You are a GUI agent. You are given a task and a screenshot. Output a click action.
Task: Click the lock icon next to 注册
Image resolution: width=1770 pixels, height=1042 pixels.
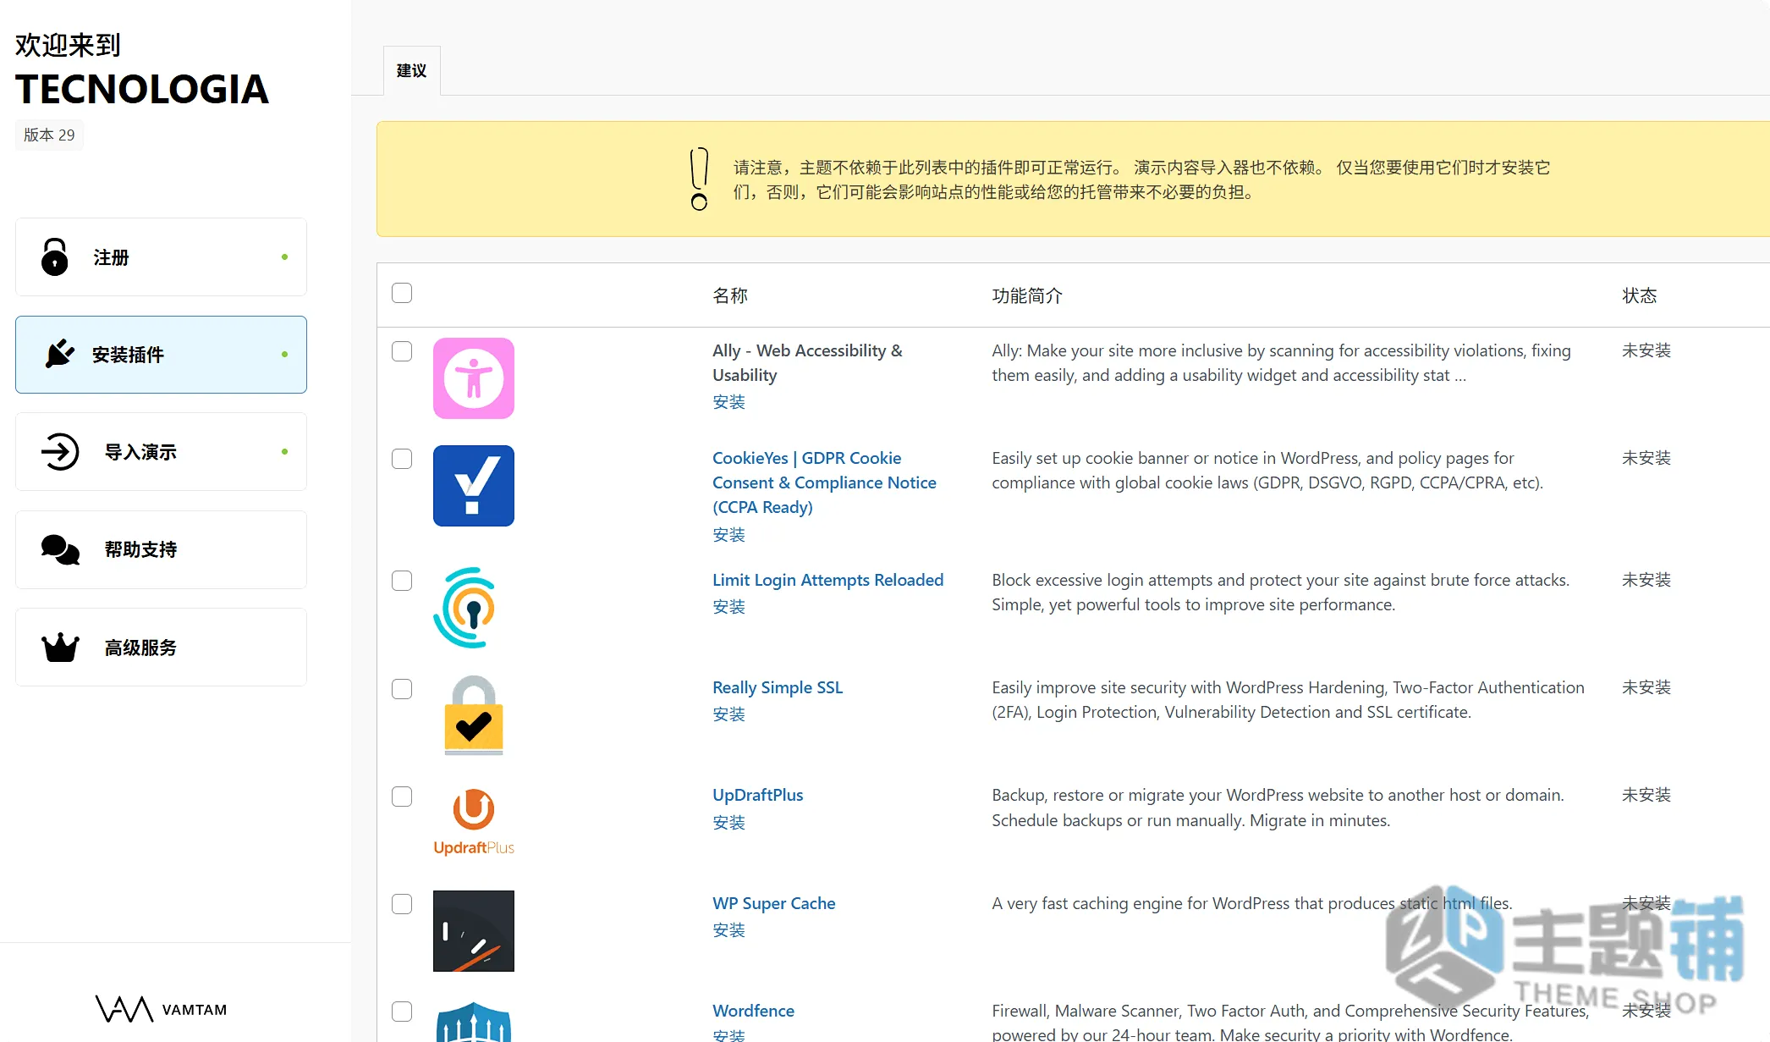[55, 257]
